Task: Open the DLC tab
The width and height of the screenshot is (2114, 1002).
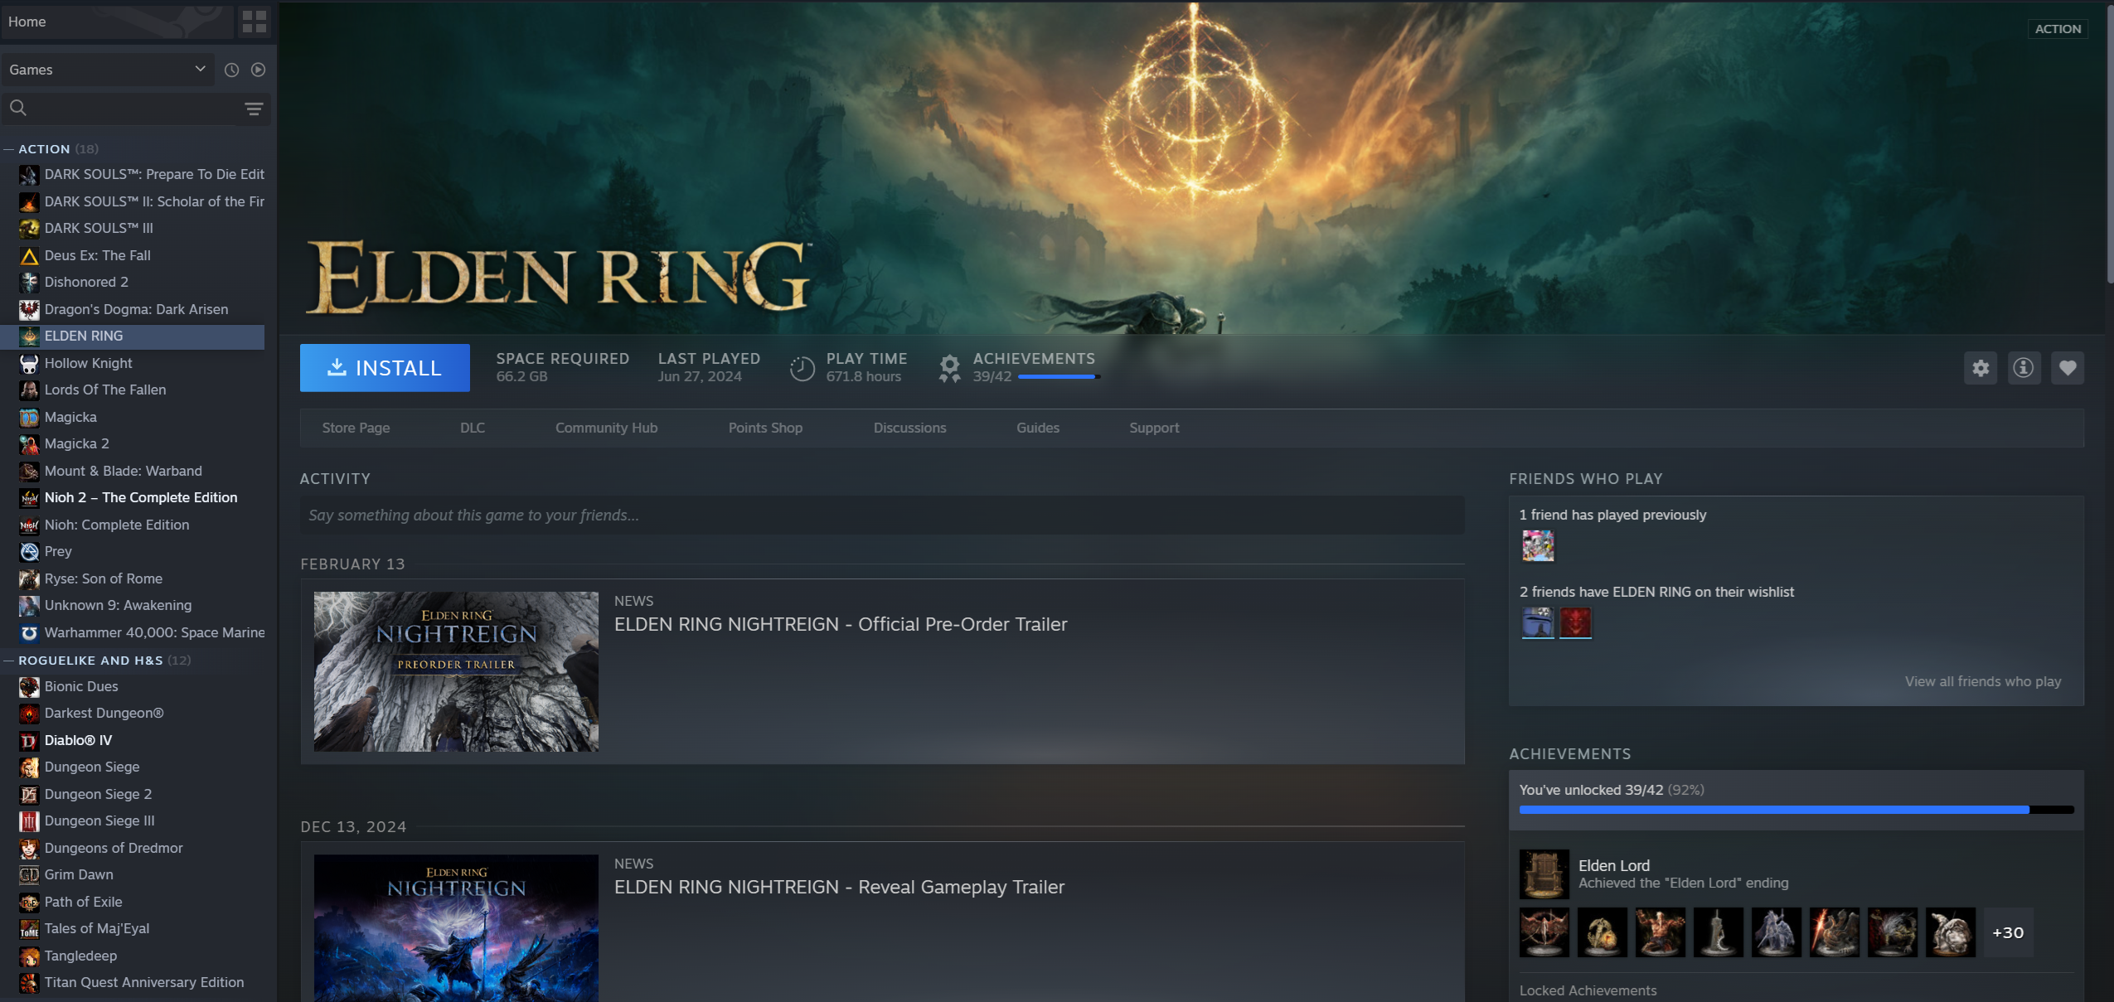Action: 473,428
